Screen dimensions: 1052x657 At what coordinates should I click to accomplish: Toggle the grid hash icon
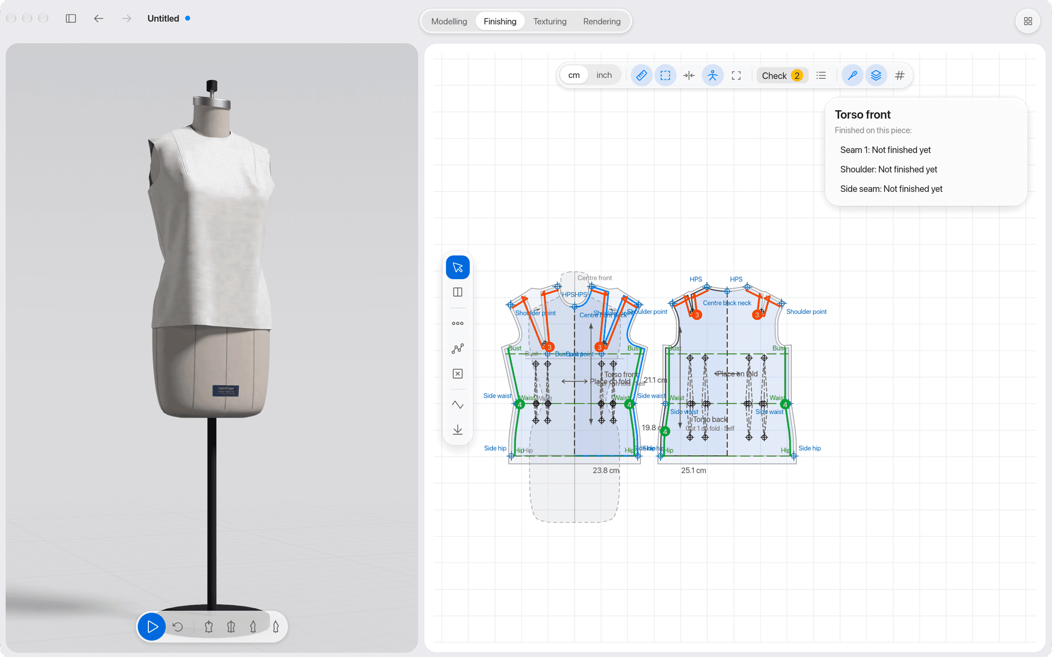click(x=900, y=76)
